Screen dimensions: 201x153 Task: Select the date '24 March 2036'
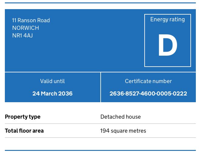coord(52,93)
